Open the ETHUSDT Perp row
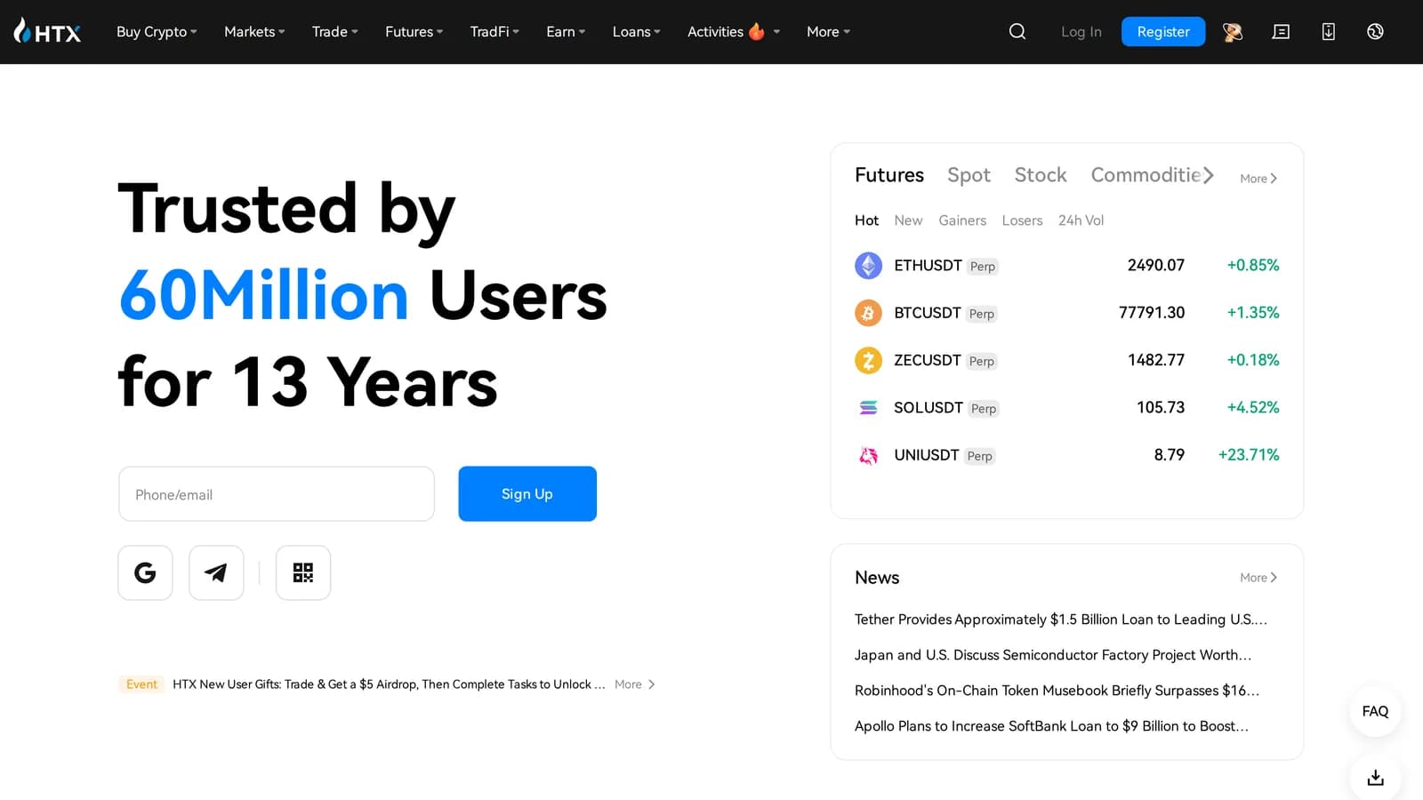The image size is (1423, 800). [1067, 266]
